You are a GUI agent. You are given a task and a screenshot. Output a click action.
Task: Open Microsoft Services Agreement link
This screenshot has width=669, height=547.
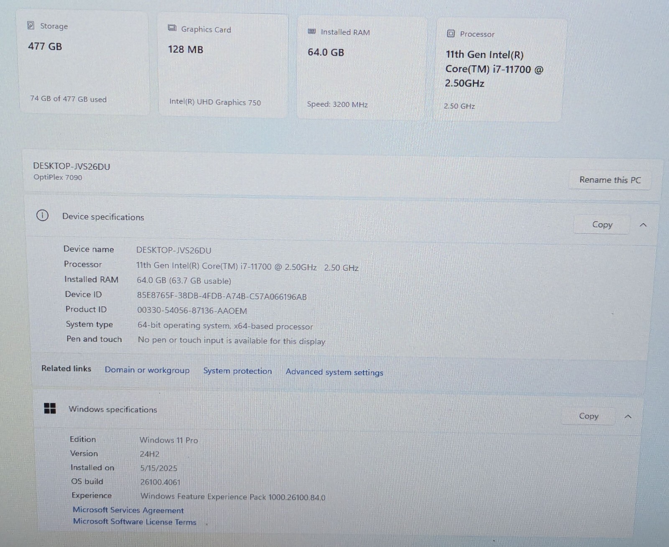coord(128,510)
